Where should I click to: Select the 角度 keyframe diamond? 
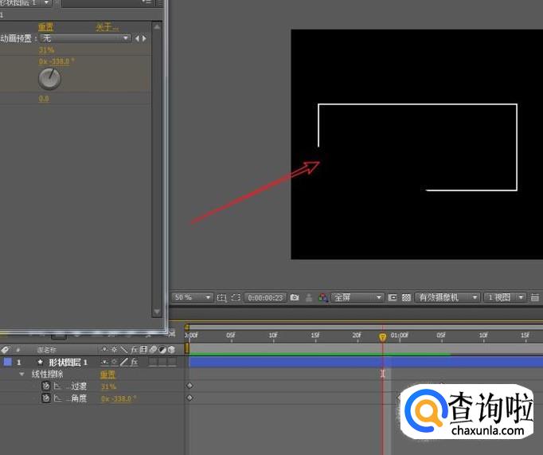click(x=189, y=398)
